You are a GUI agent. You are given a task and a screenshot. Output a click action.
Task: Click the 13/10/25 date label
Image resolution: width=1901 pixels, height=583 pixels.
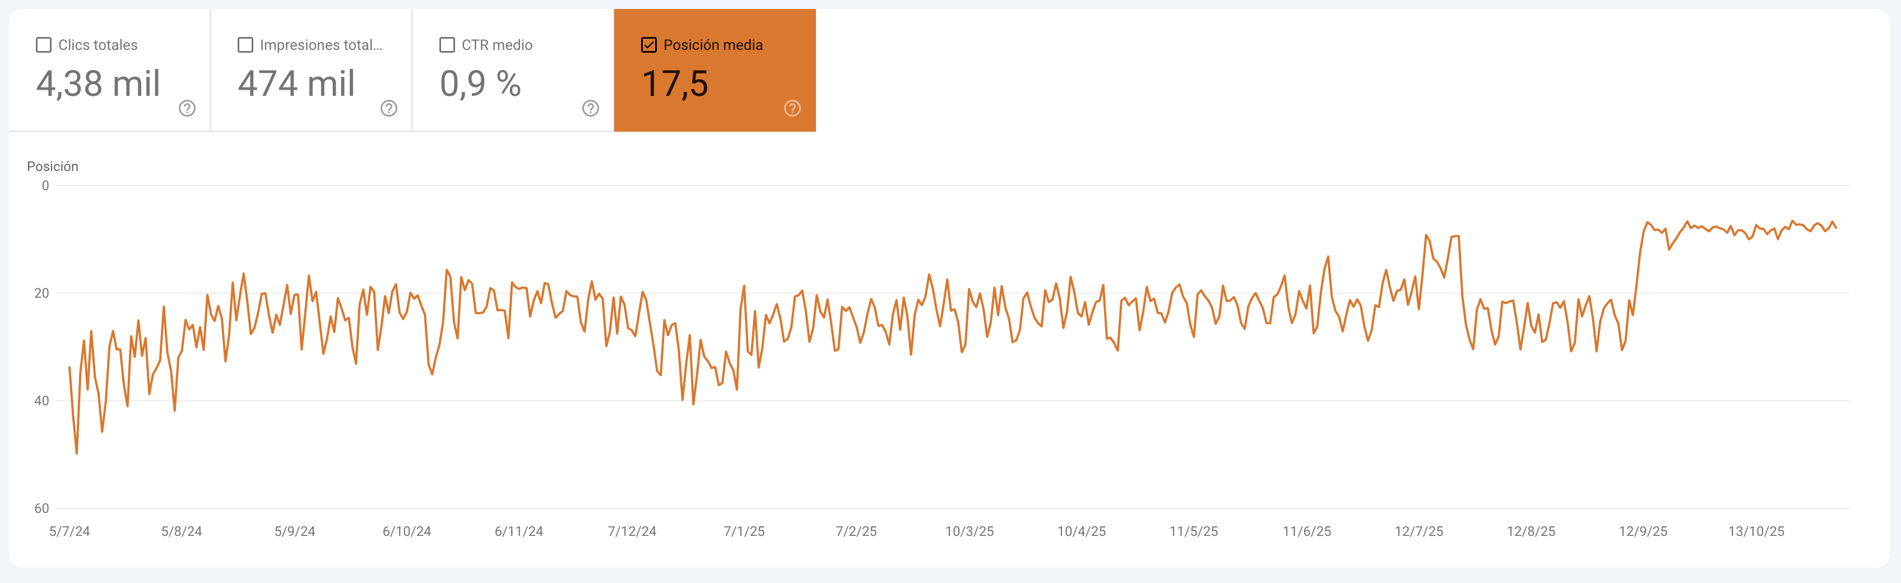(1756, 531)
